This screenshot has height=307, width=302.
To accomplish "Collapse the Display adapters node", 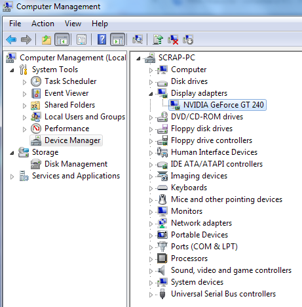I will tap(151, 94).
